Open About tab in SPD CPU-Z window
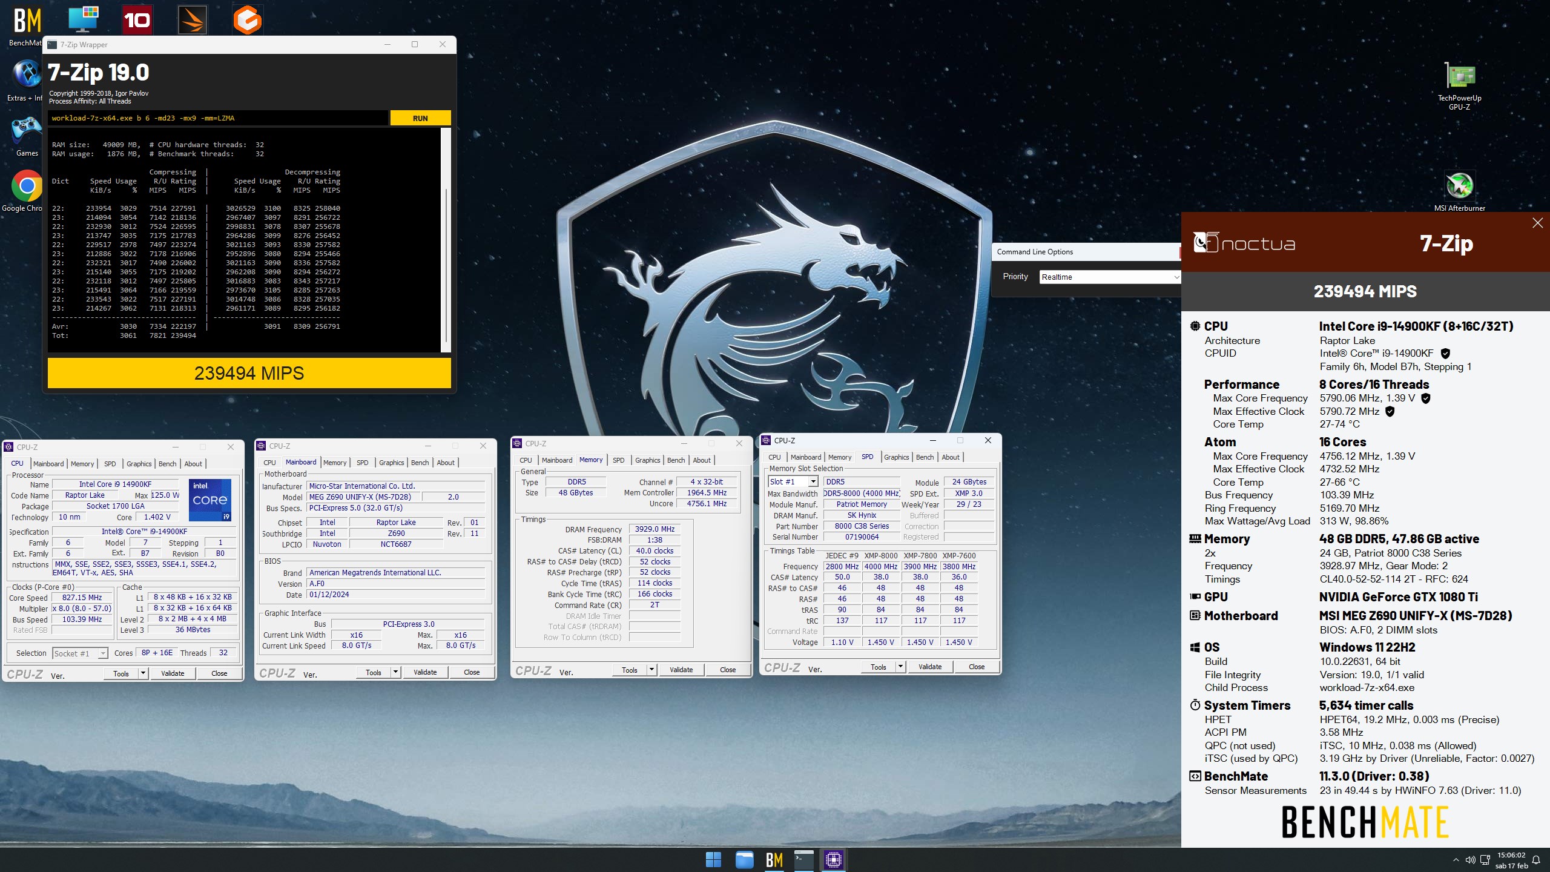Image resolution: width=1550 pixels, height=872 pixels. (951, 457)
